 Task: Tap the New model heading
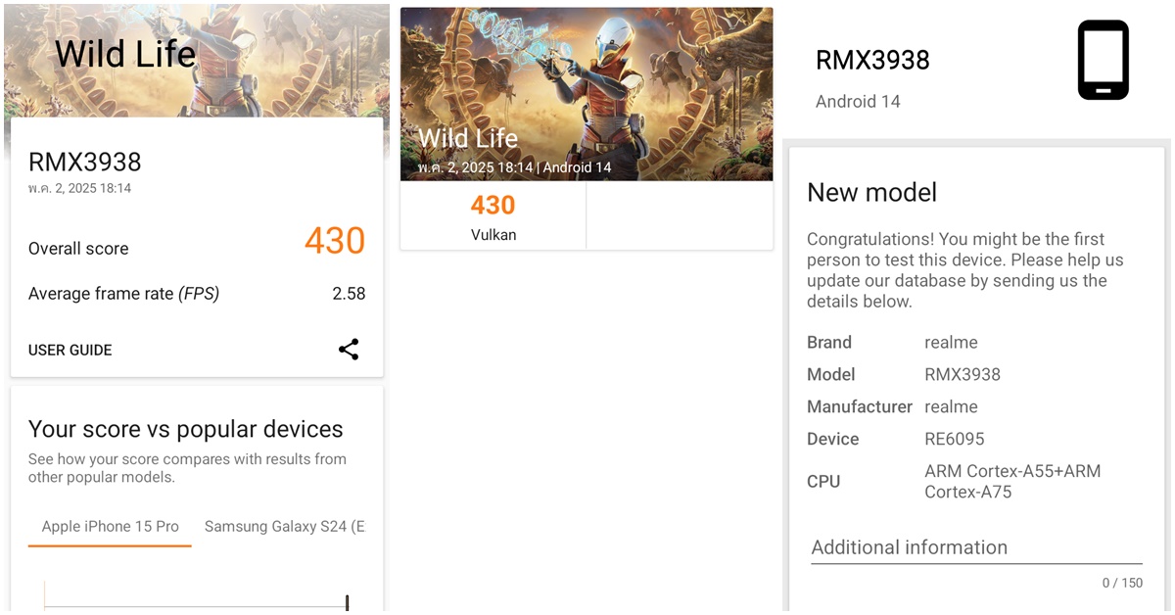click(871, 193)
